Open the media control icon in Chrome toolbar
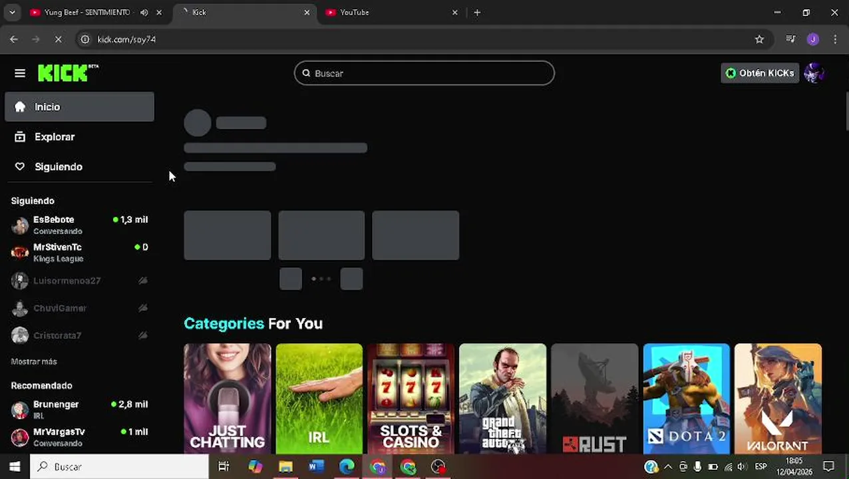This screenshot has height=479, width=849. [x=790, y=39]
